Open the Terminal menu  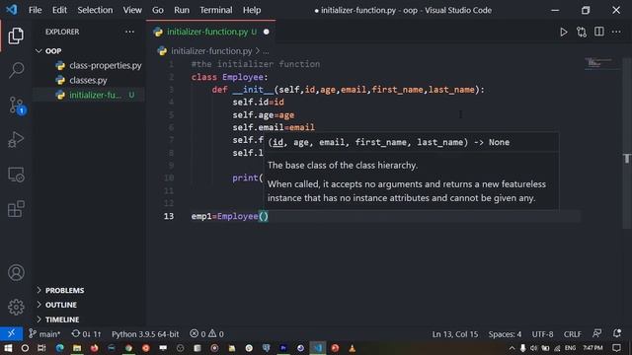(x=216, y=10)
